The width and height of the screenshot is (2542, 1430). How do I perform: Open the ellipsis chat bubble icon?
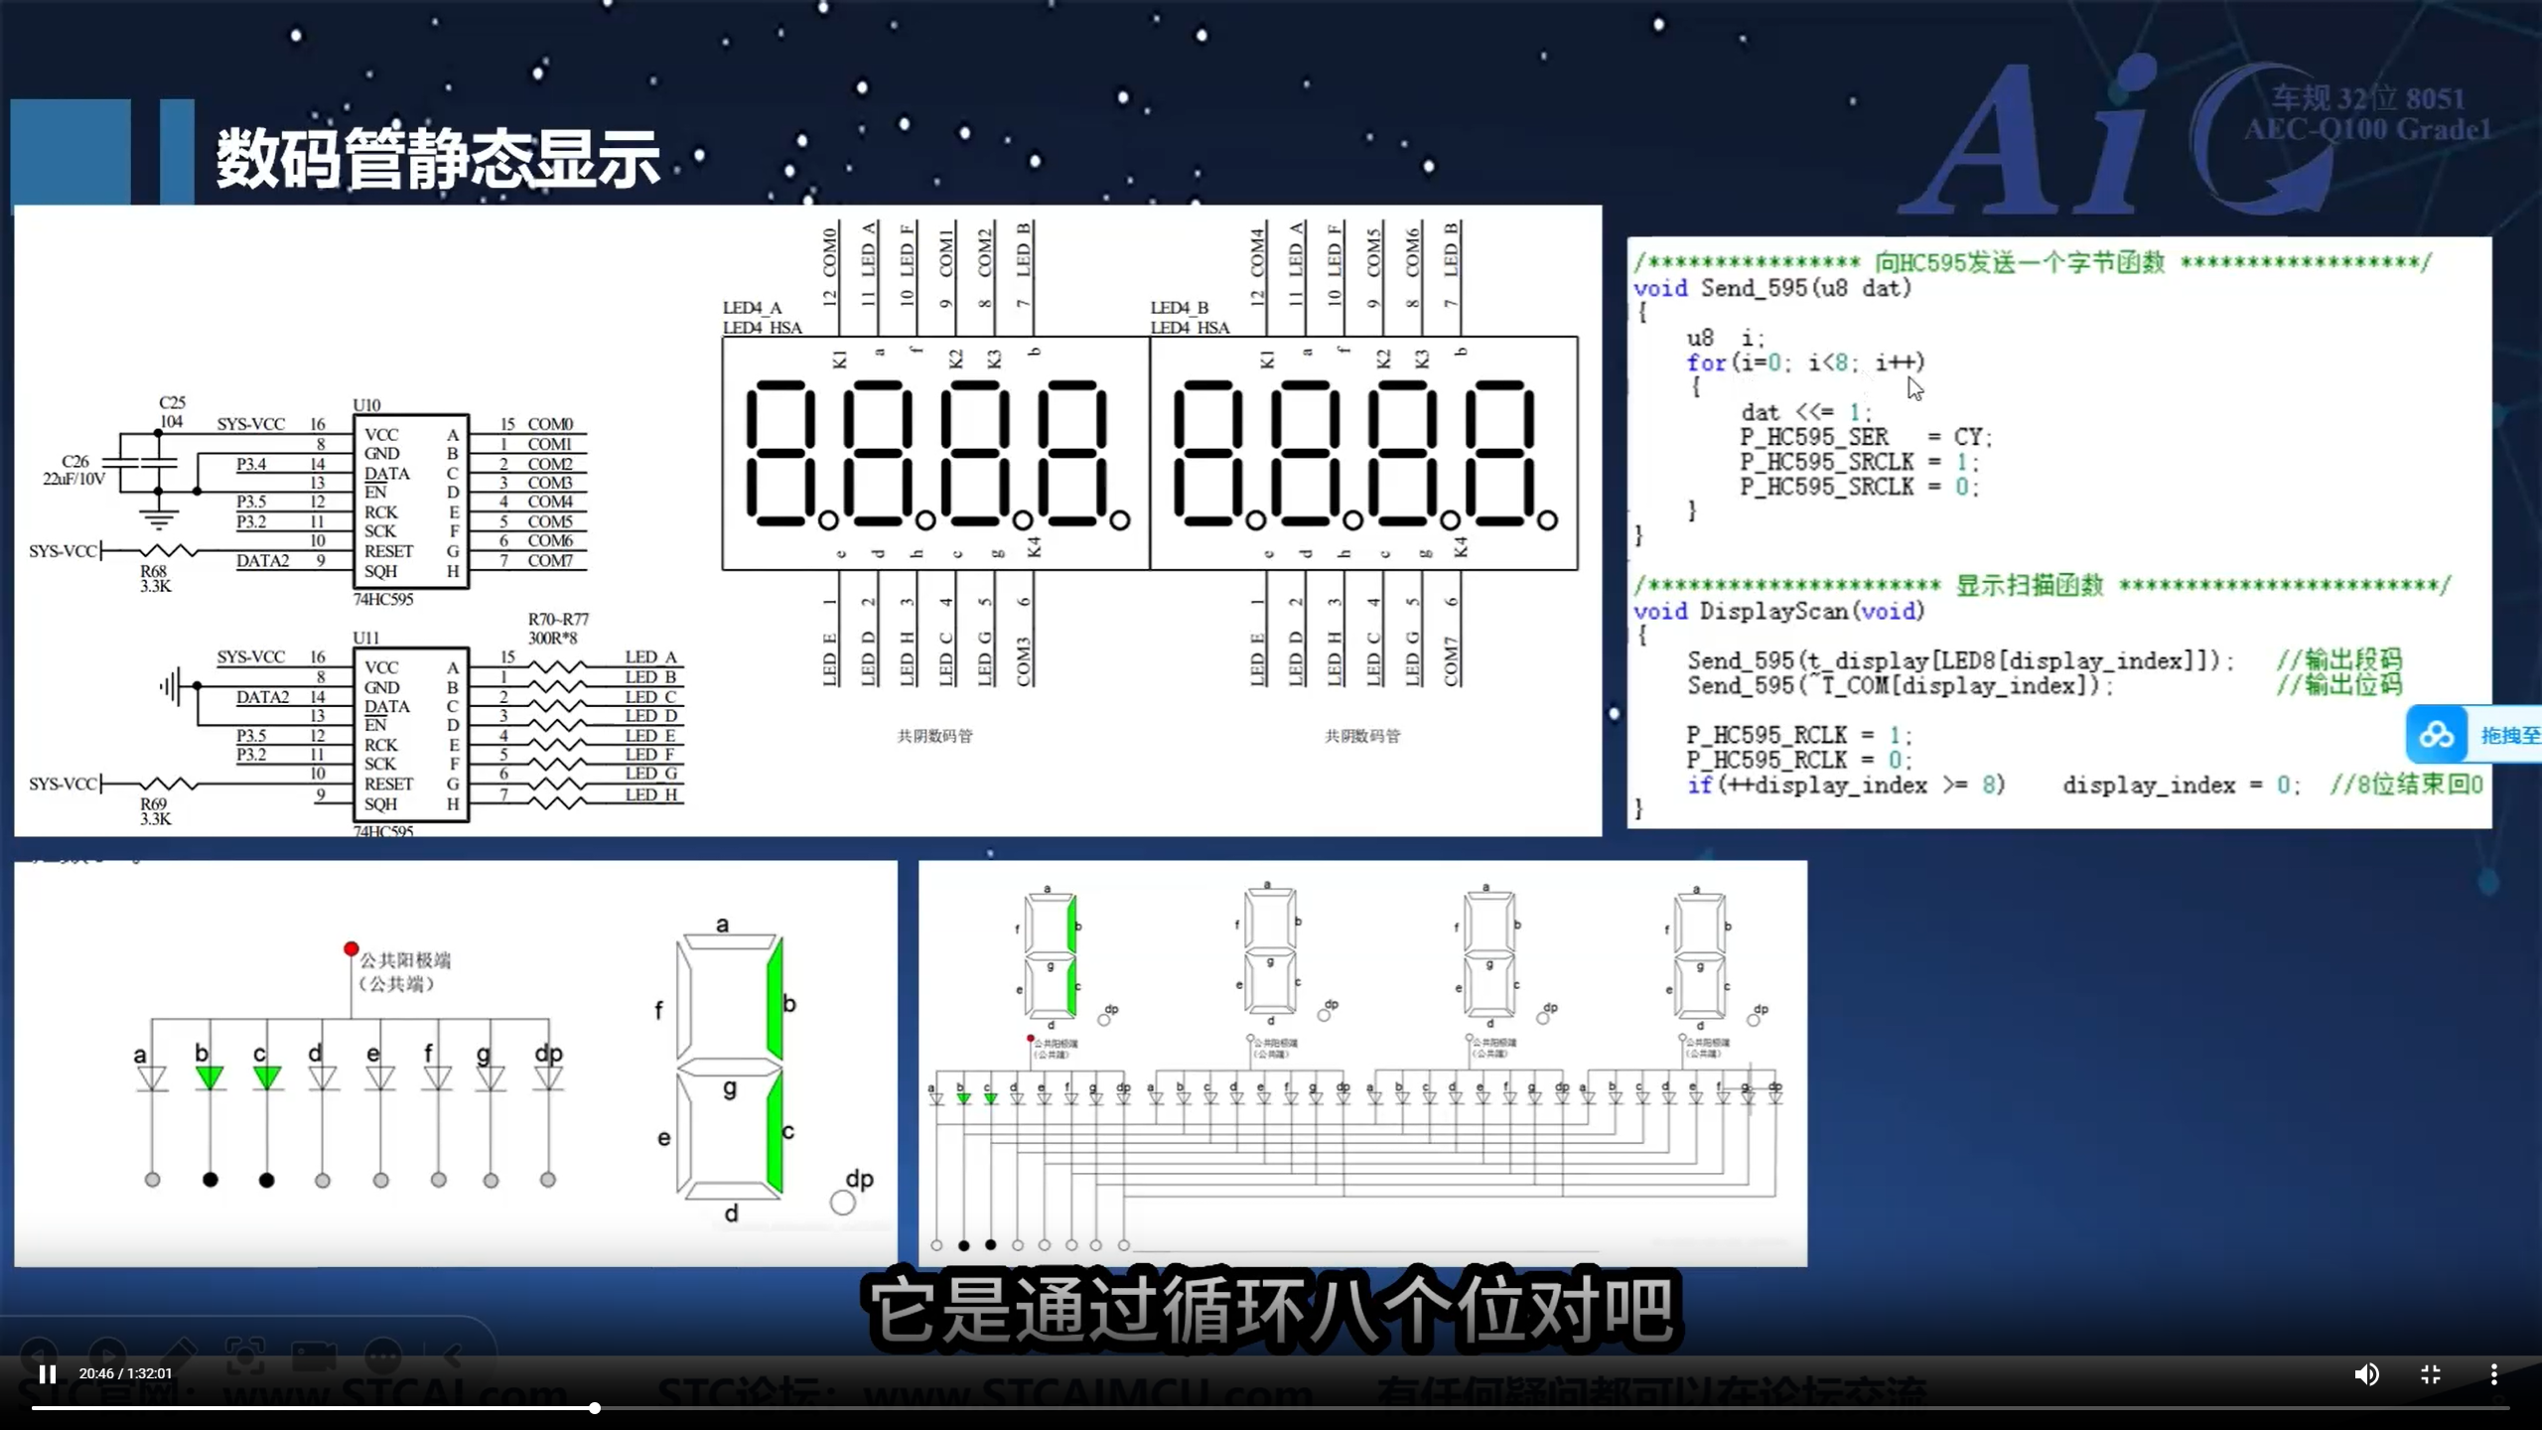[x=382, y=1354]
